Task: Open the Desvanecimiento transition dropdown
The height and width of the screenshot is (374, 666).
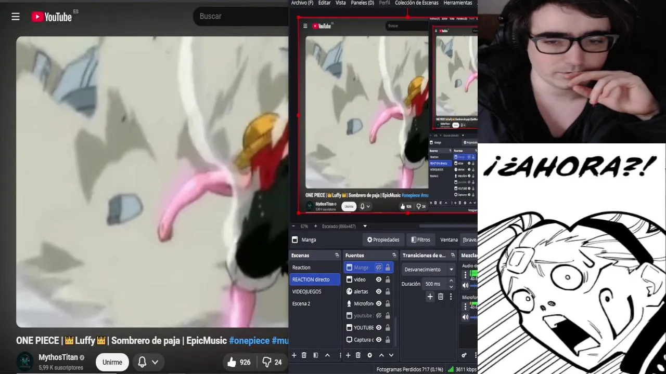Action: [429, 270]
